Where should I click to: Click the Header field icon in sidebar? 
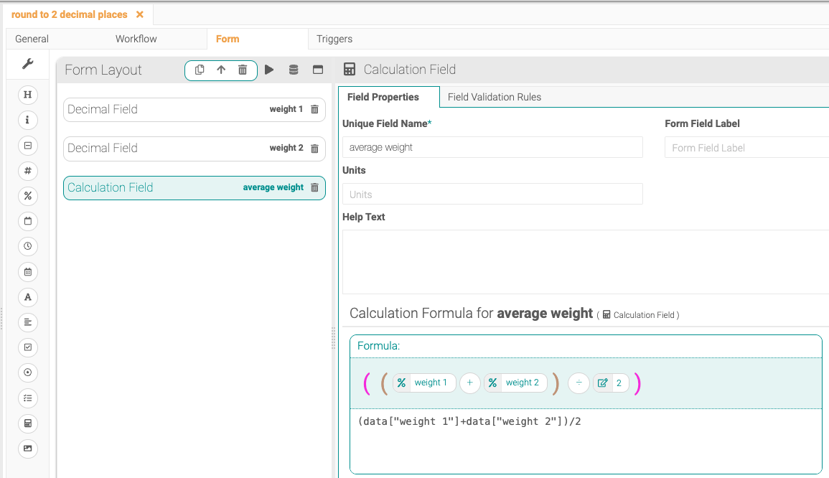point(28,95)
